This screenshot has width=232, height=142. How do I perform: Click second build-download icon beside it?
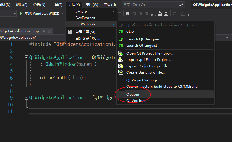[x=166, y=14]
